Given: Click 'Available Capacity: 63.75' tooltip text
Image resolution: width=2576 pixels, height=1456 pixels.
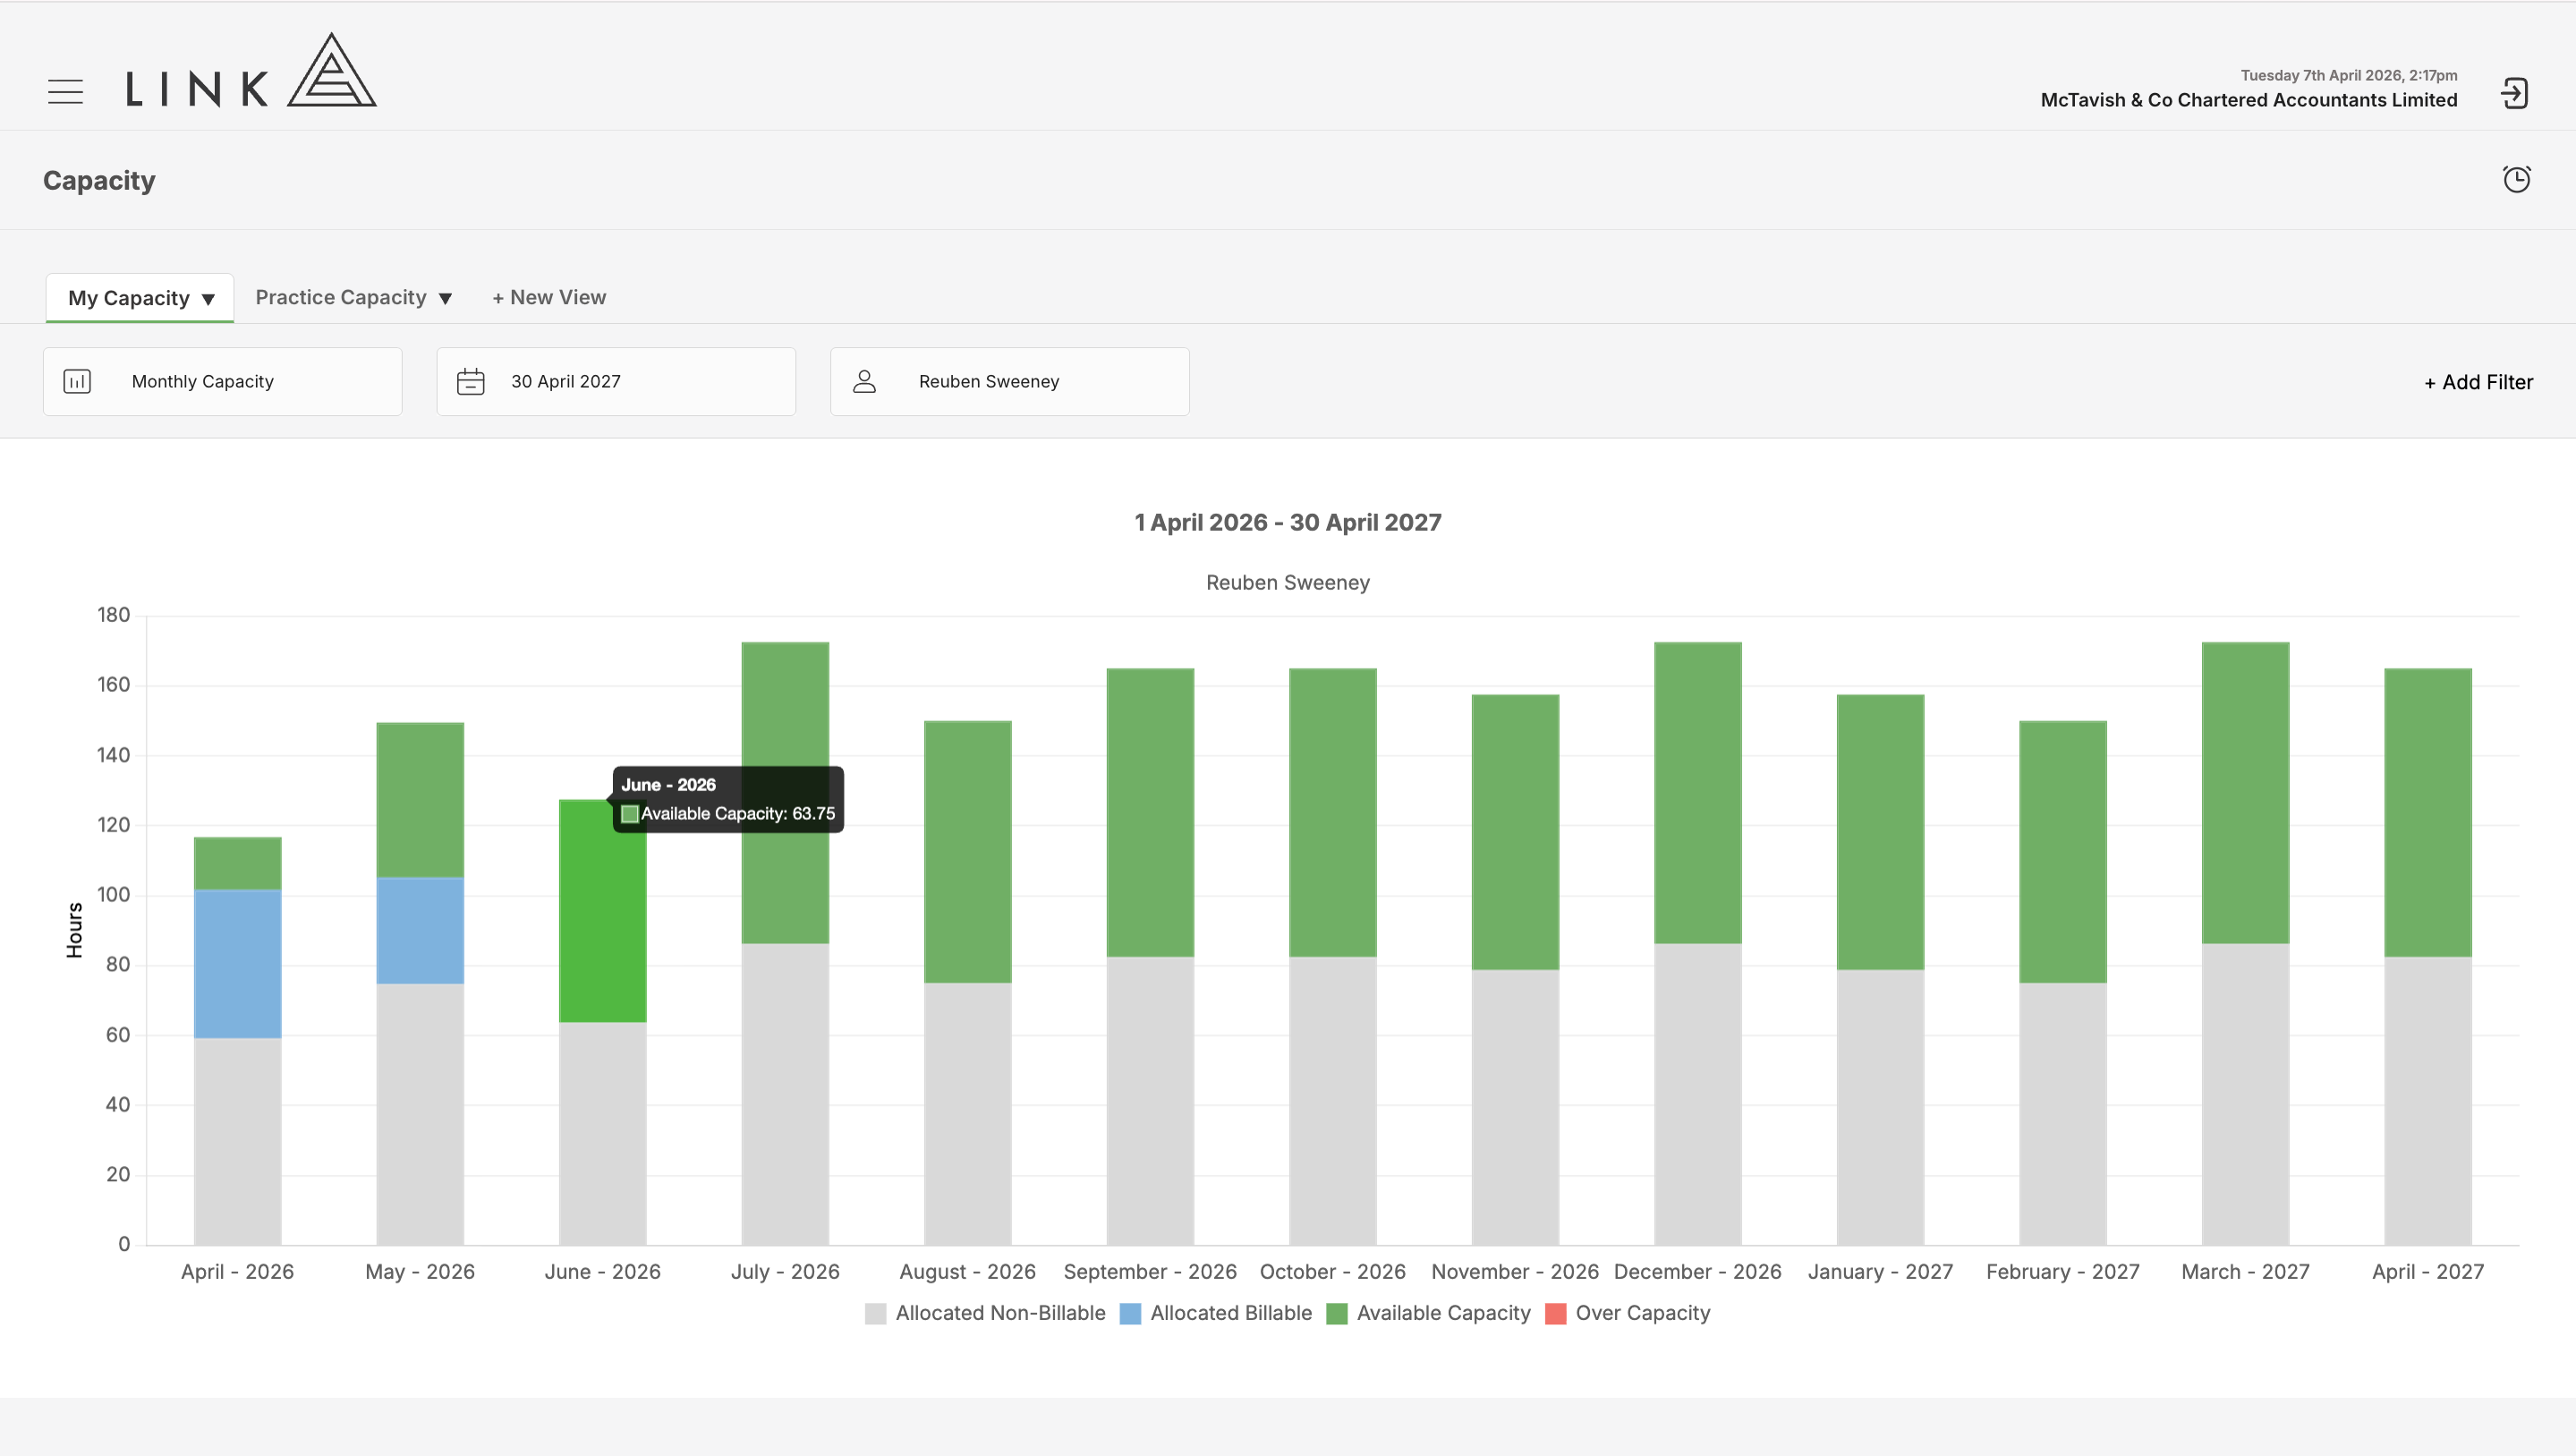Looking at the screenshot, I should point(738,814).
